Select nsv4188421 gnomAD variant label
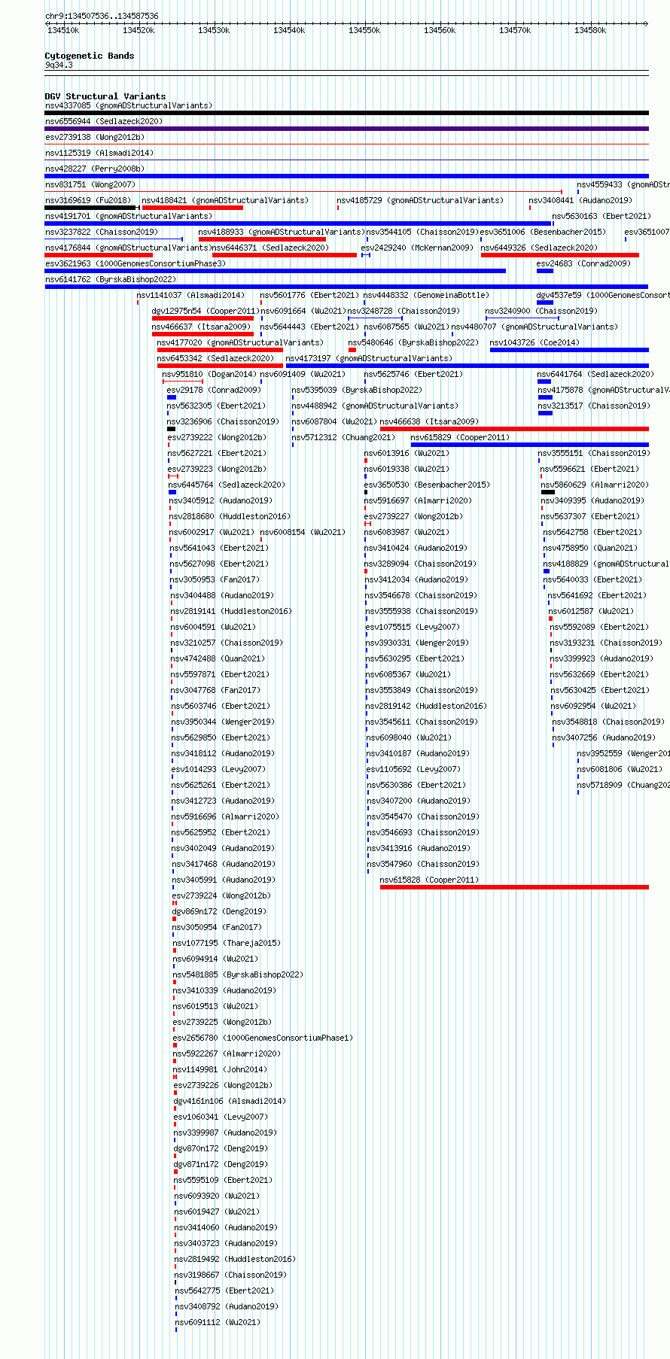The width and height of the screenshot is (670, 1359). (225, 200)
